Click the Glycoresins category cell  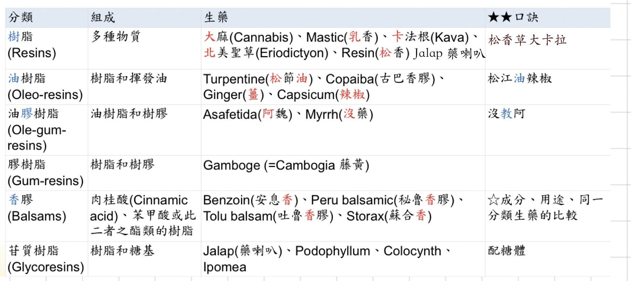tap(45, 259)
